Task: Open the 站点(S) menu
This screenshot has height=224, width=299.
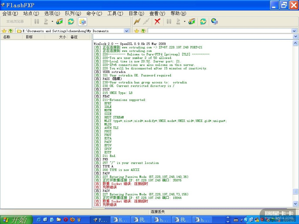Action: (31, 13)
